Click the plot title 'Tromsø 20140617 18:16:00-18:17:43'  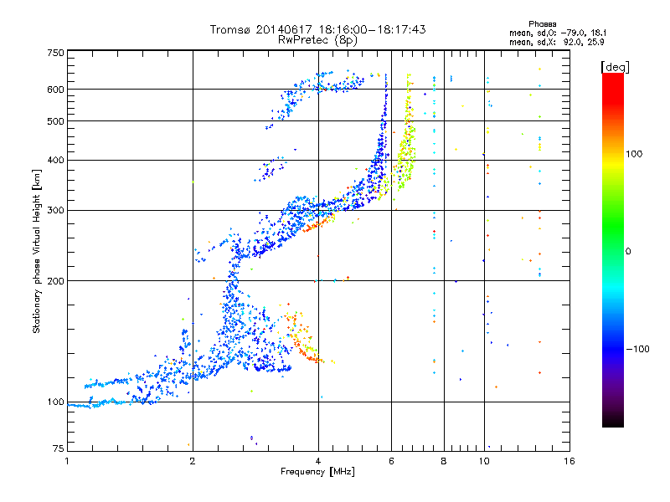(x=317, y=29)
